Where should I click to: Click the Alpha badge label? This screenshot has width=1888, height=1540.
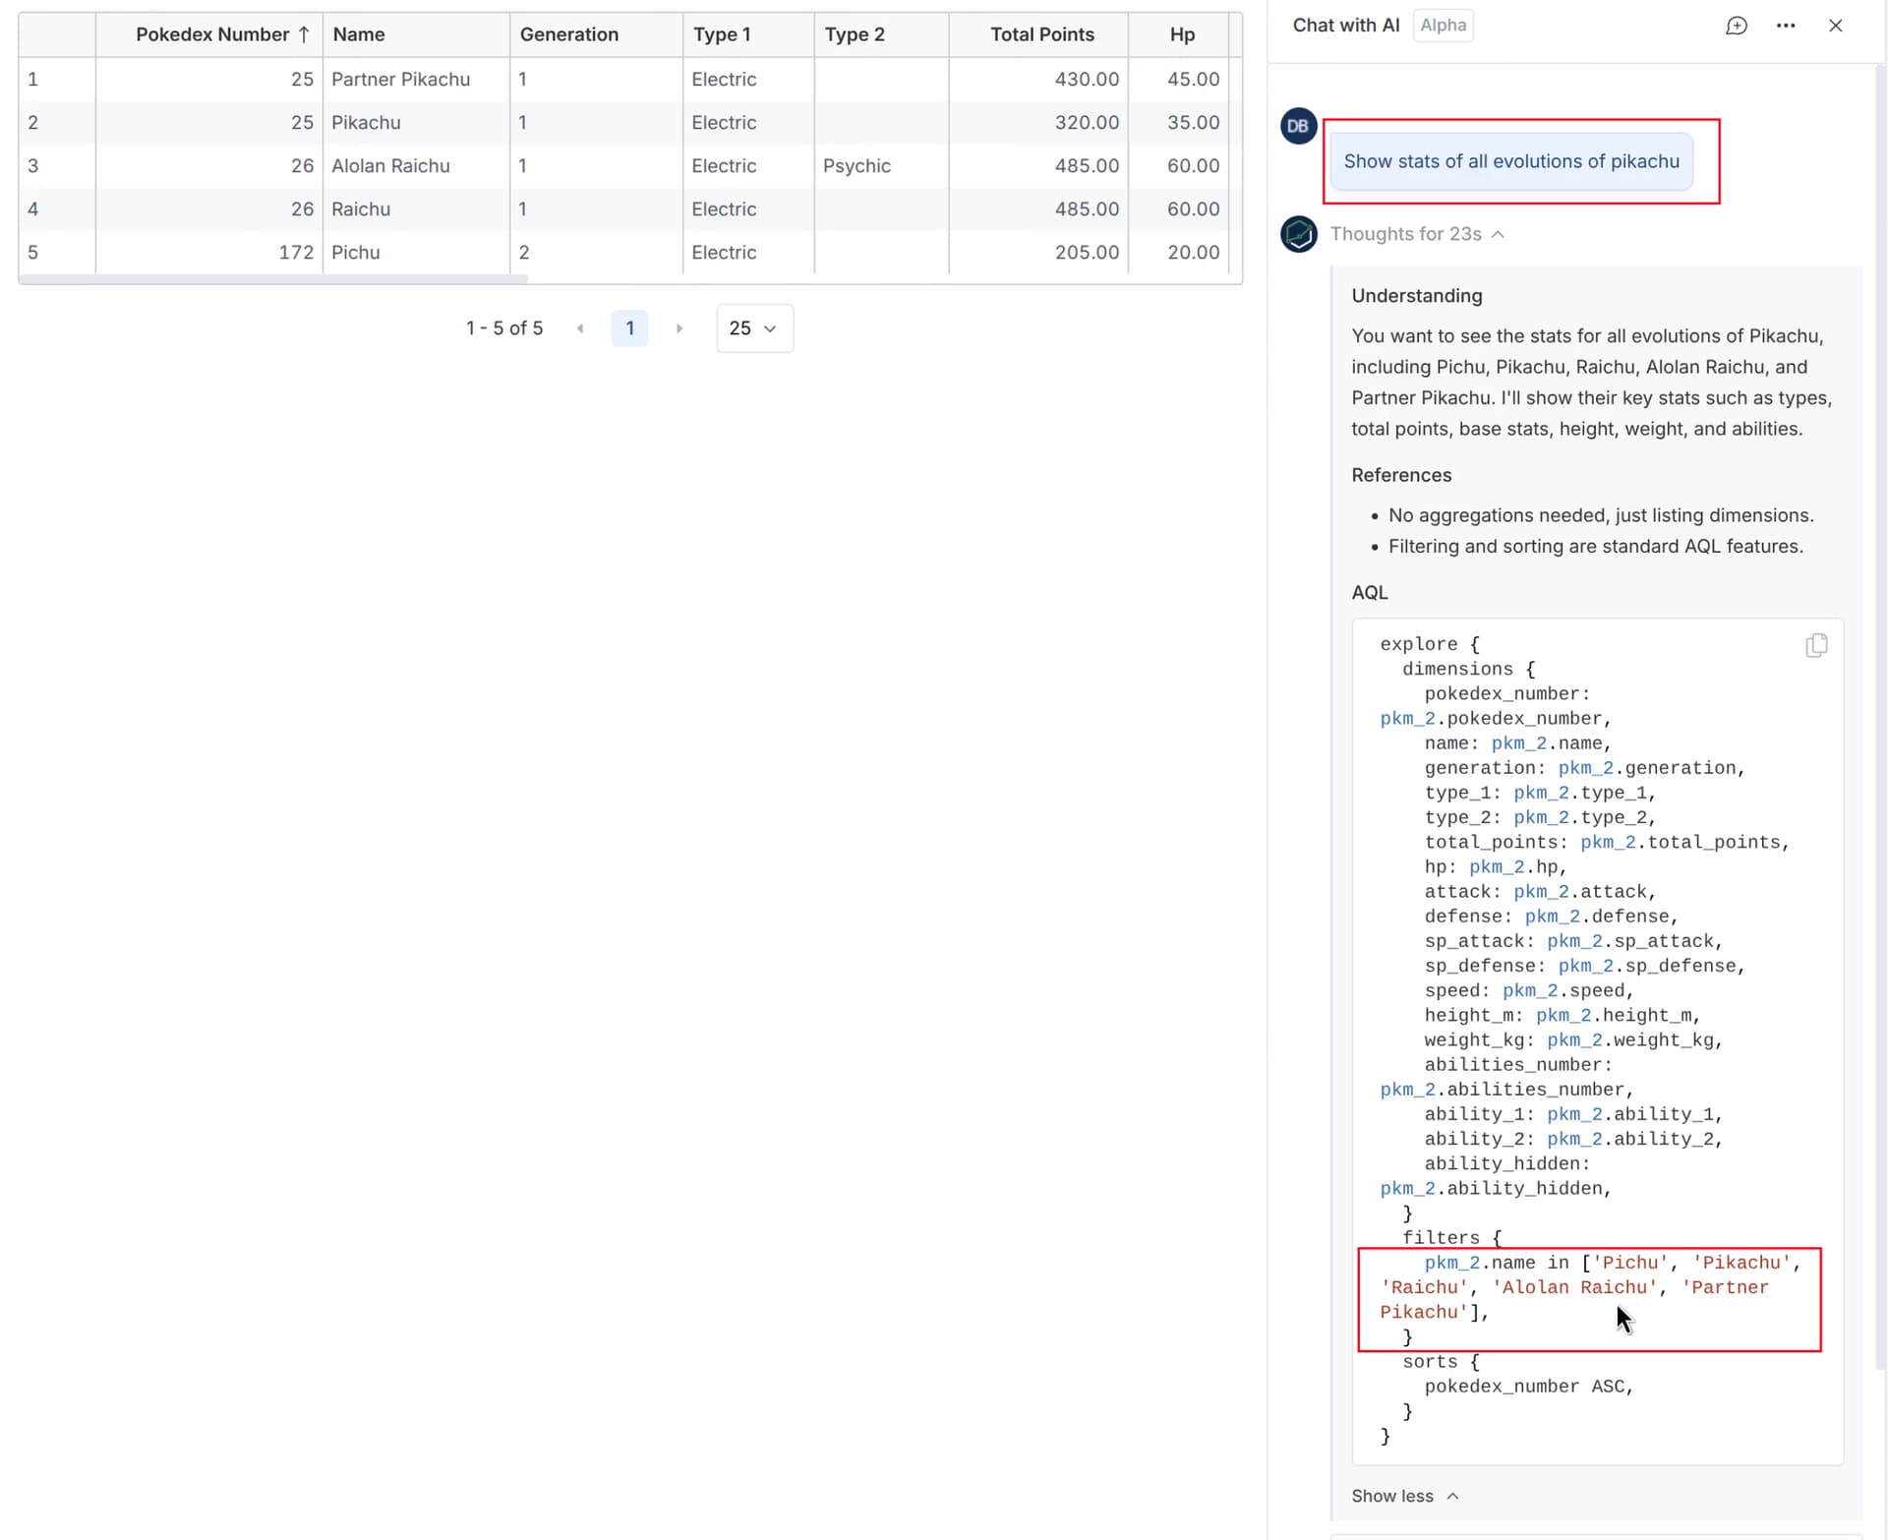point(1443,26)
